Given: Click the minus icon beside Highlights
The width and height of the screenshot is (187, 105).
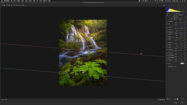Looking at the screenshot, I should 167,32.
